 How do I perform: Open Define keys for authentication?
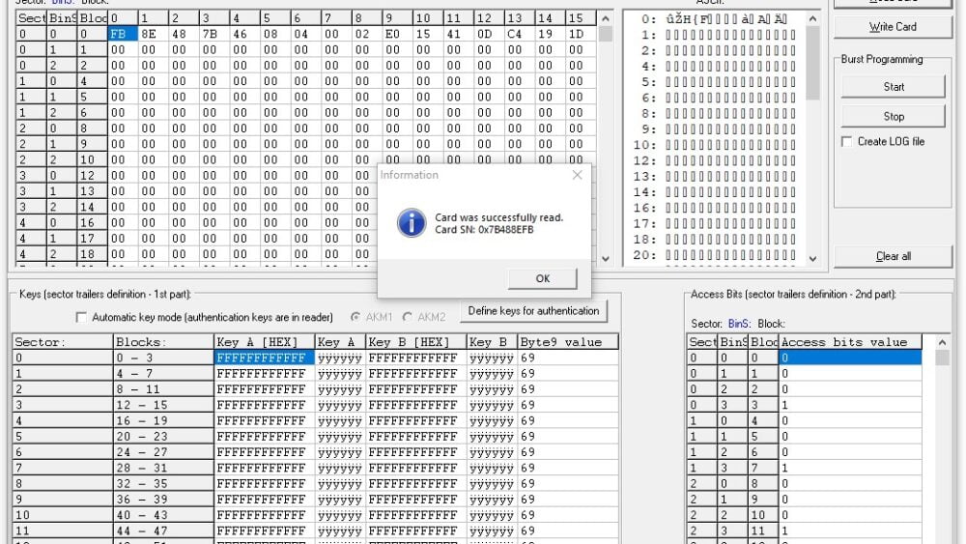click(533, 311)
